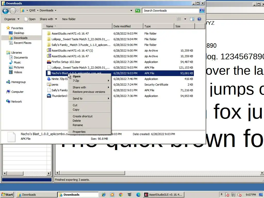Open the Organize dropdown menu
Screen dimensions: 264x198
(x=12, y=19)
